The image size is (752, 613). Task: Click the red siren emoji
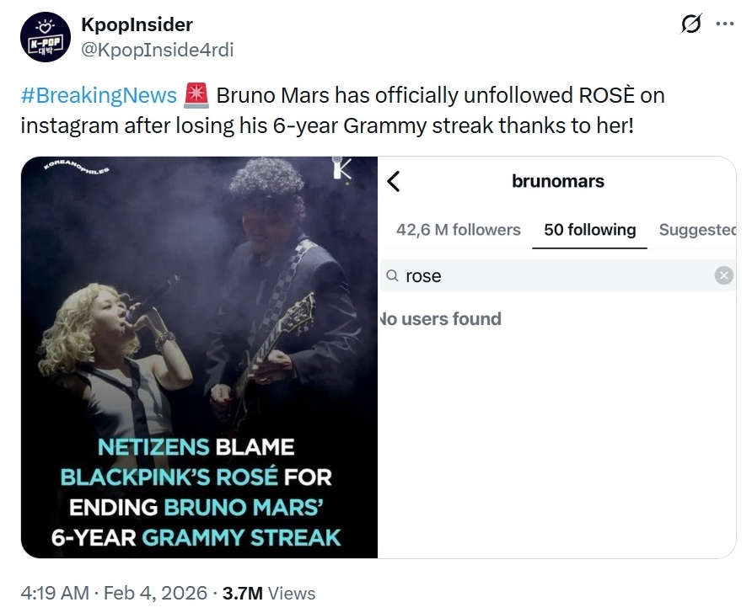(196, 95)
